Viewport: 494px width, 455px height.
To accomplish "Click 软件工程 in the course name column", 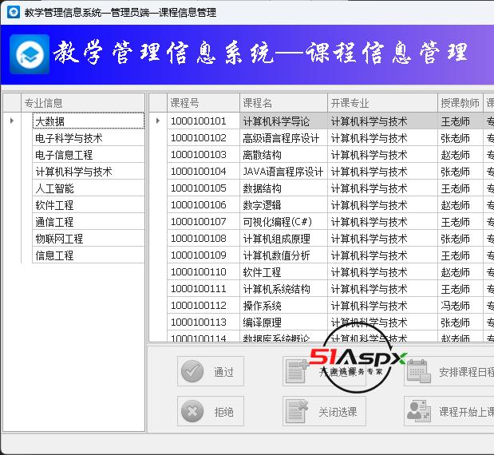I will click(283, 271).
